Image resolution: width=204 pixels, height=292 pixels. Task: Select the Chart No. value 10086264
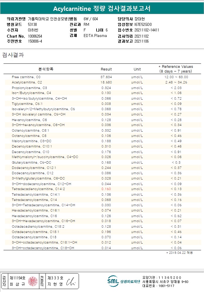tap(35, 36)
